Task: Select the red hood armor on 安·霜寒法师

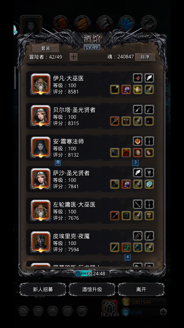Action: (x=126, y=152)
